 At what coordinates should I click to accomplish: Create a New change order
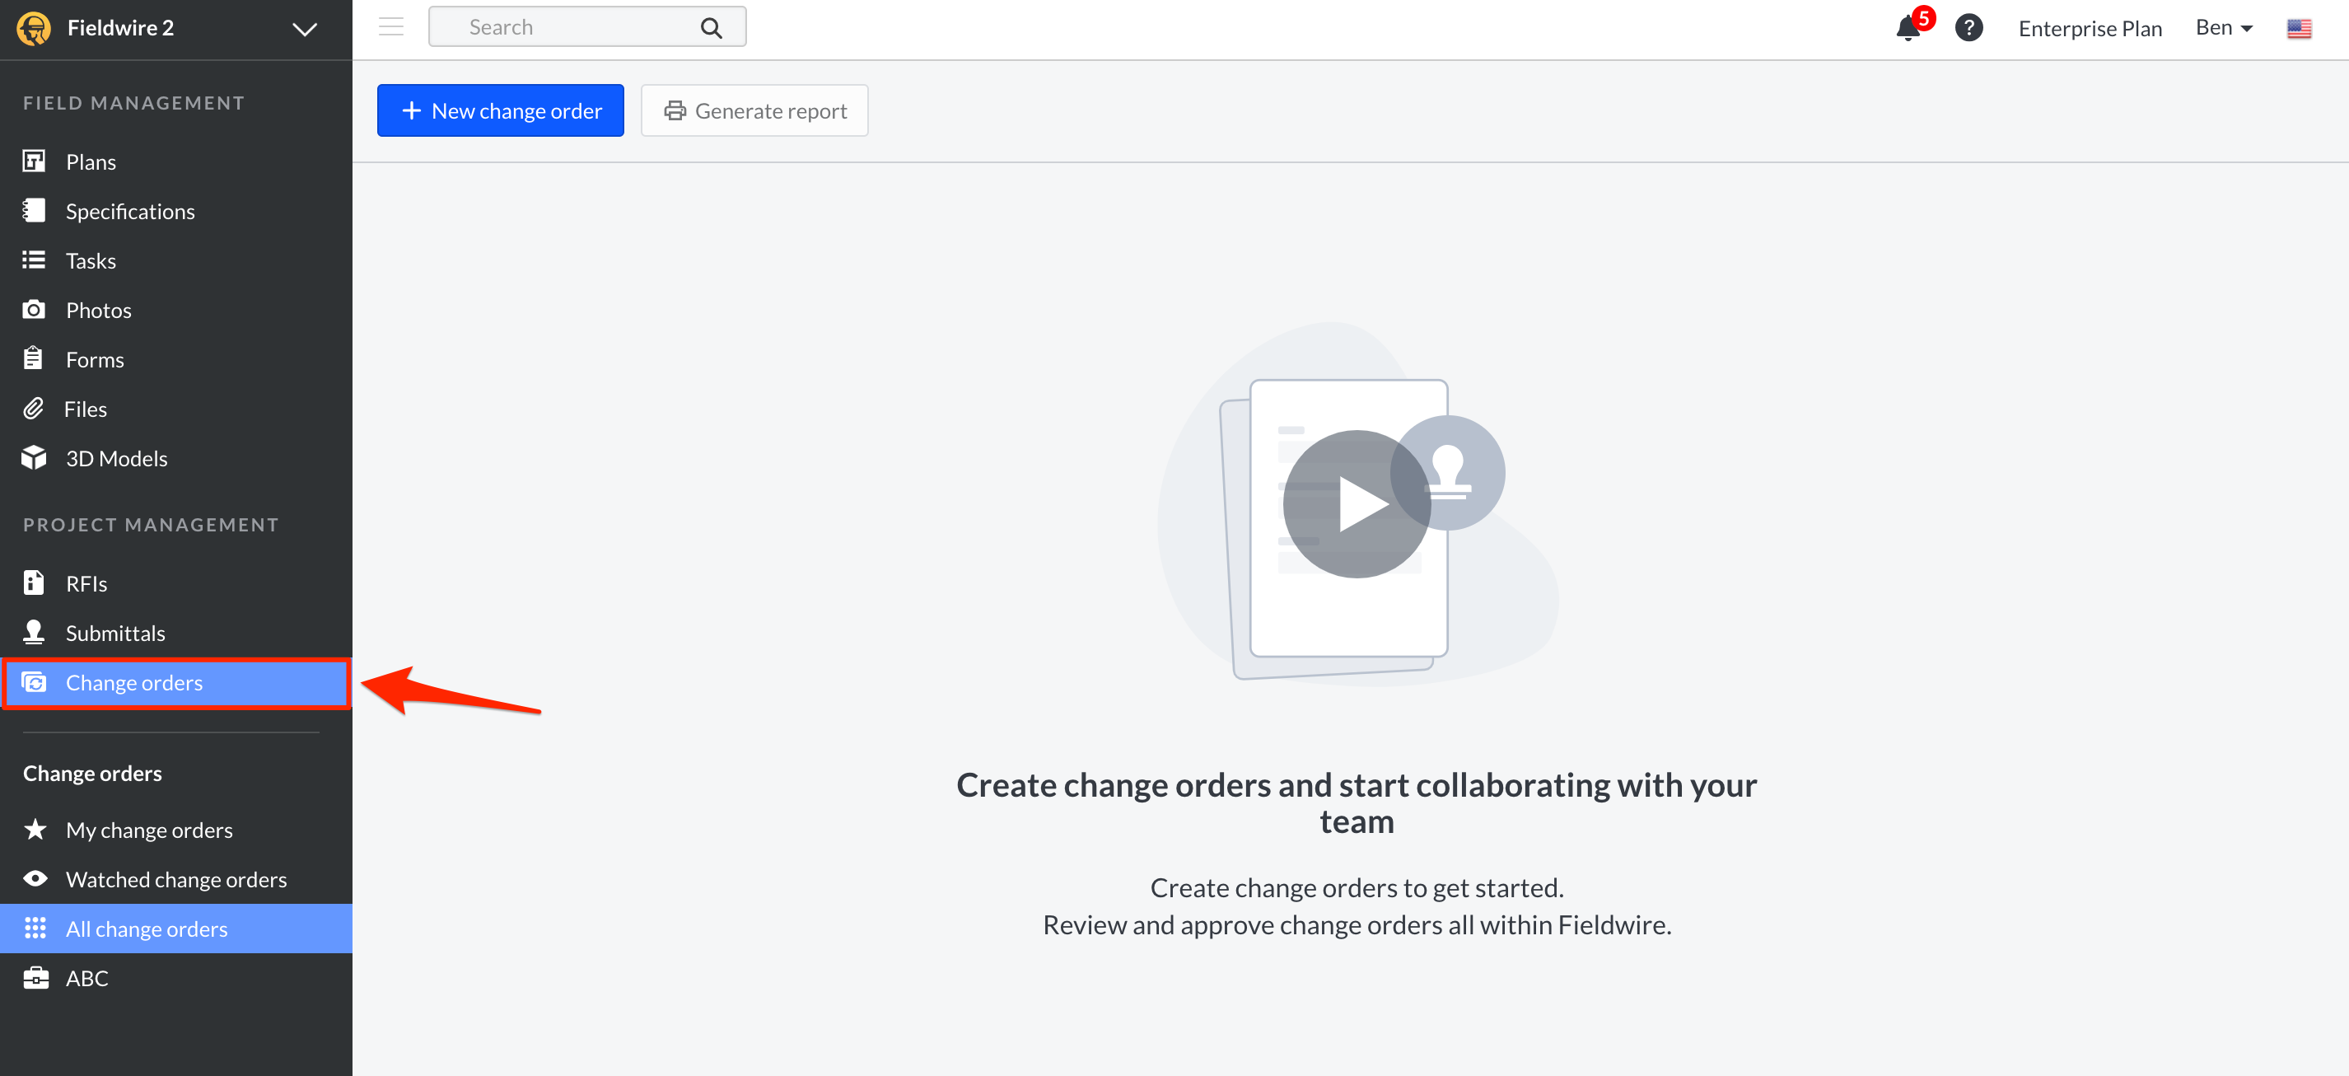click(500, 110)
